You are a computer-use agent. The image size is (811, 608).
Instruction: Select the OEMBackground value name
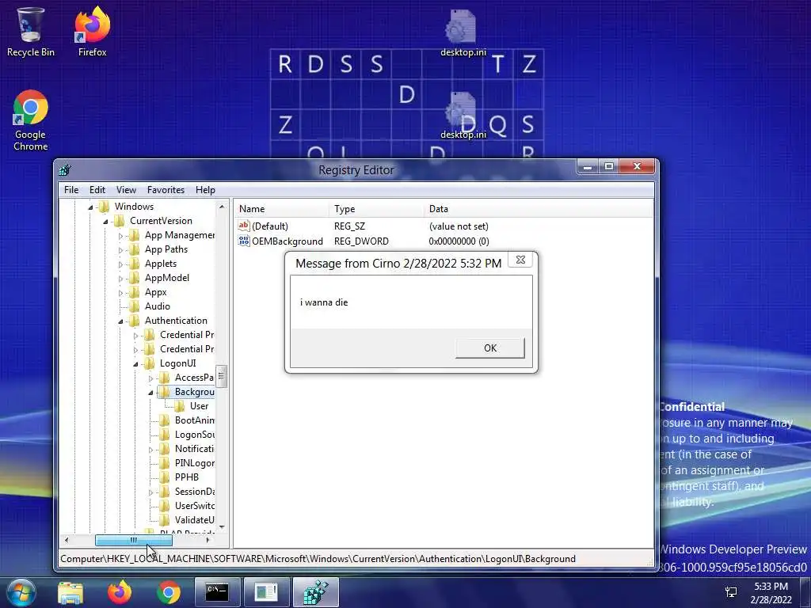tap(287, 241)
